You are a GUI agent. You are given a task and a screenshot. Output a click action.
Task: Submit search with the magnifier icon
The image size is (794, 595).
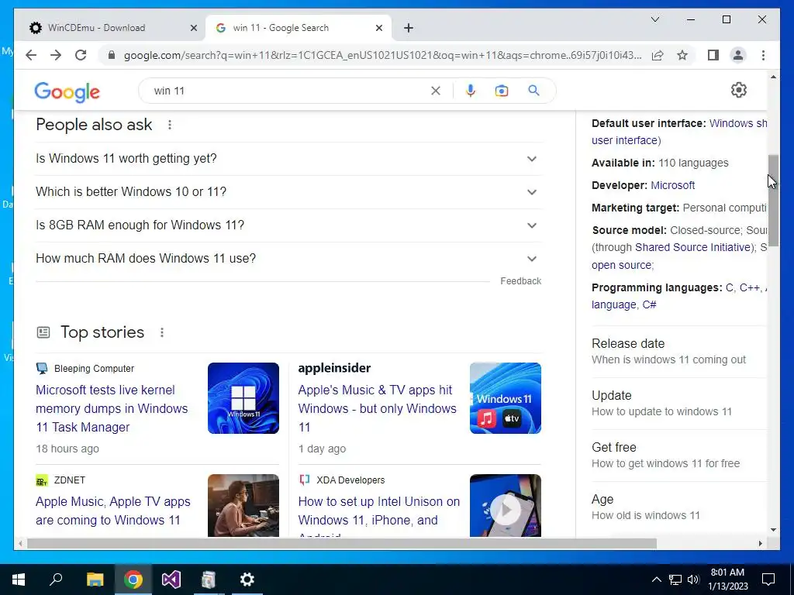(x=533, y=91)
